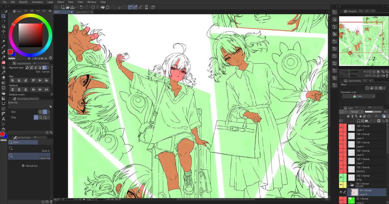Select the Text tool
Viewport: 389px width, 204px height.
(x=3, y=119)
